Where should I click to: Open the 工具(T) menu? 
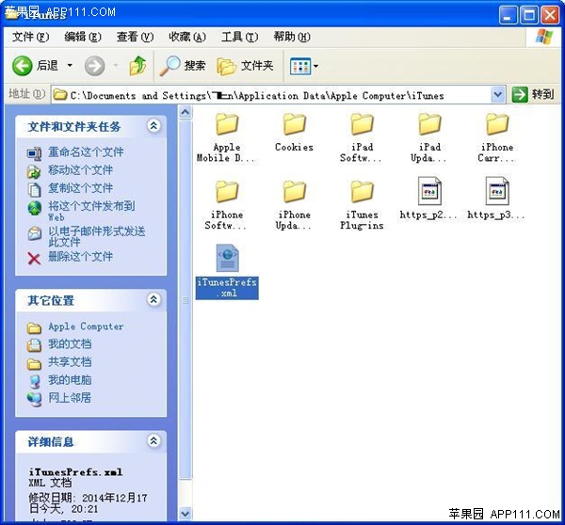click(239, 37)
